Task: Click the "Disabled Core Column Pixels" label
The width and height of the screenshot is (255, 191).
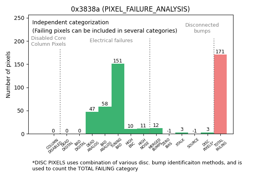Action: click(x=49, y=41)
